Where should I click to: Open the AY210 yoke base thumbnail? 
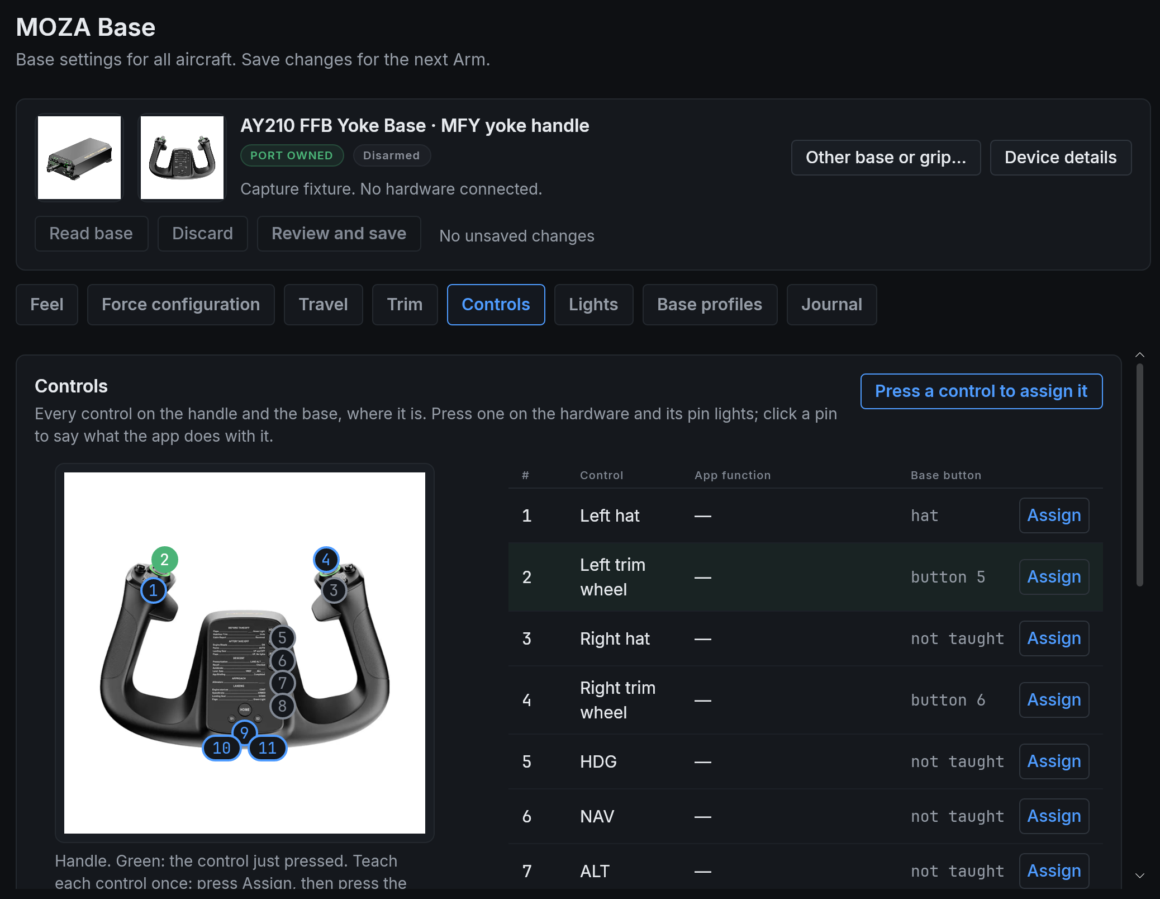[79, 158]
